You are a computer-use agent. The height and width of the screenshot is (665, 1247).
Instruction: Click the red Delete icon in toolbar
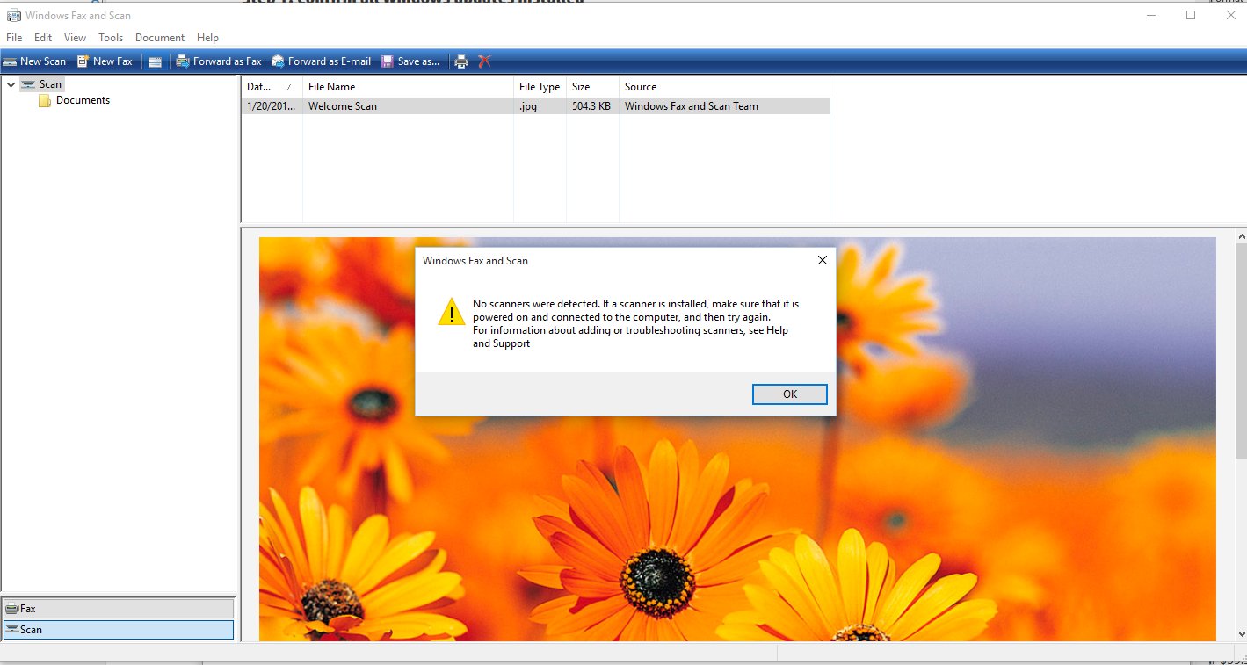(484, 61)
